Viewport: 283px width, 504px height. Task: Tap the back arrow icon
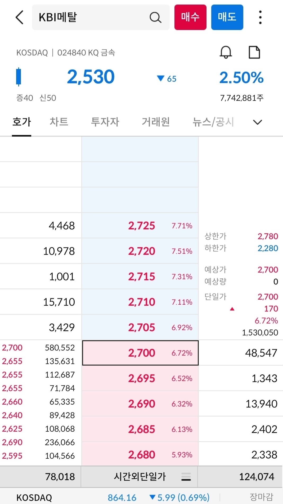click(x=19, y=17)
